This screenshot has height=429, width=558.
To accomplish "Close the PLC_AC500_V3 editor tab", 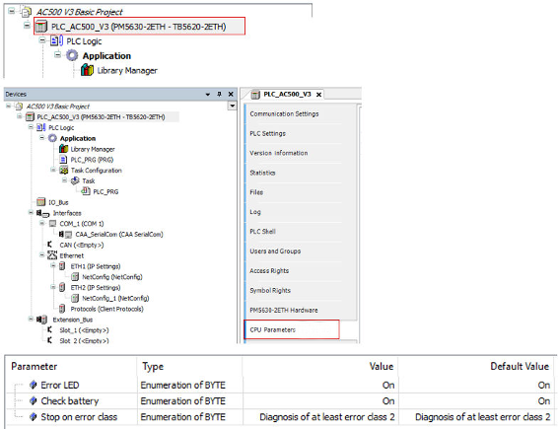I will 318,95.
